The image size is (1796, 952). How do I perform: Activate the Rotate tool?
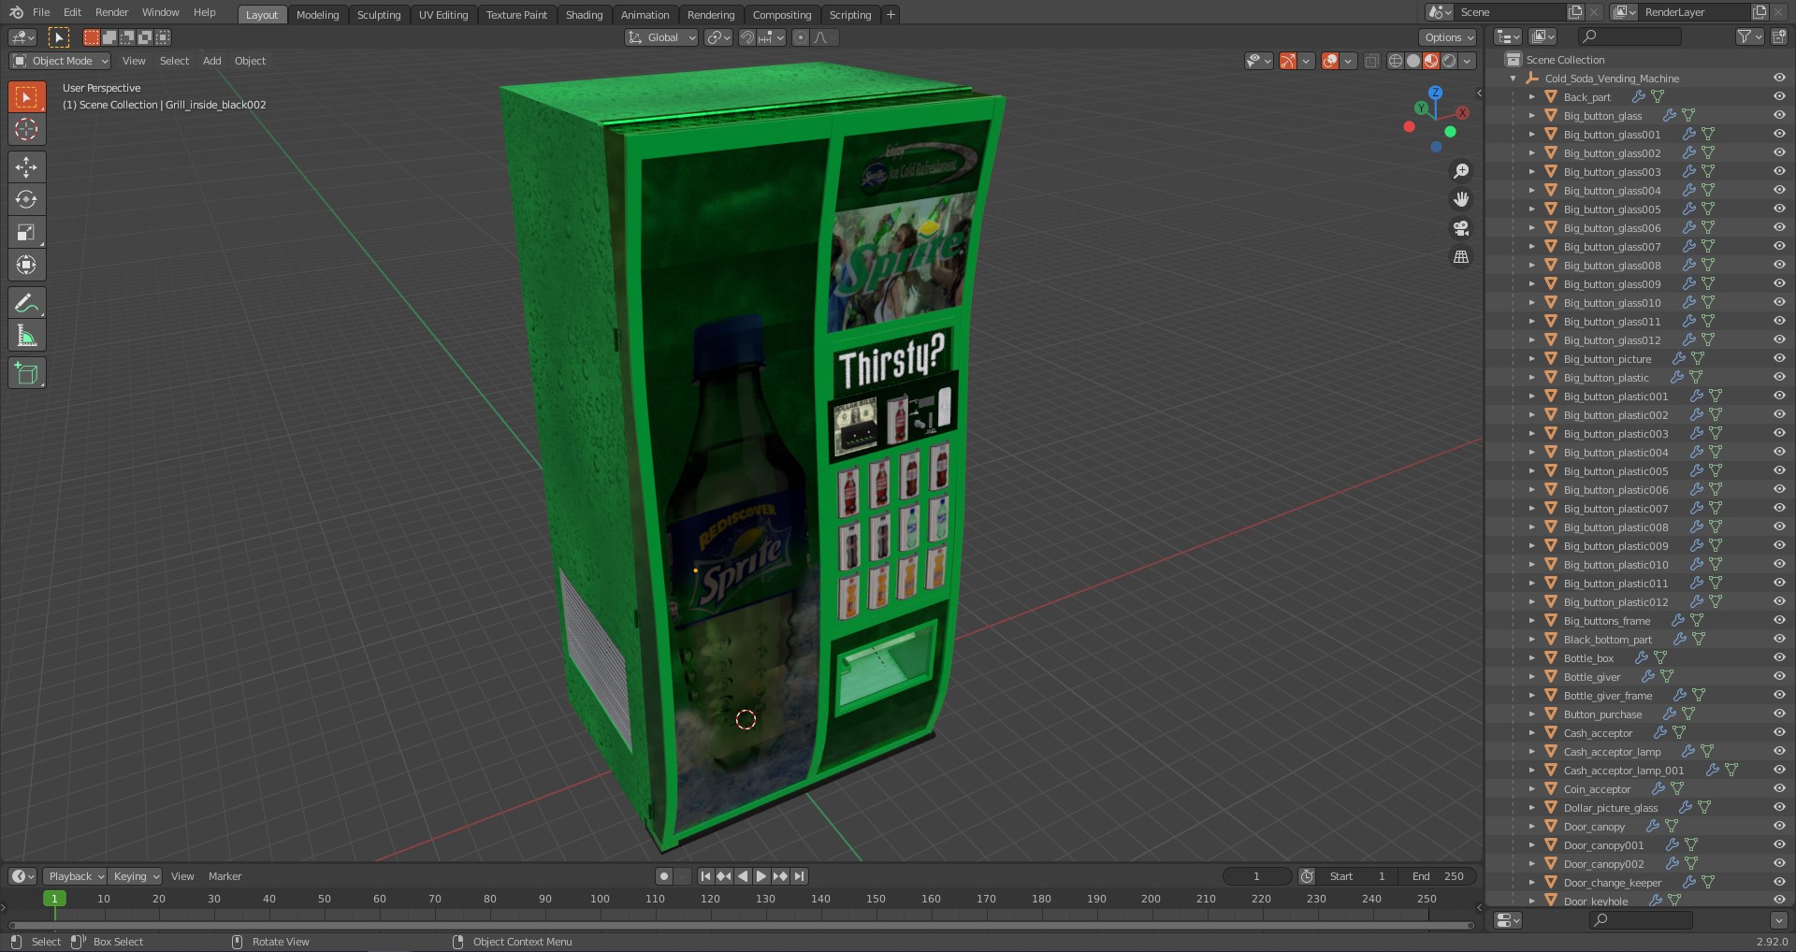click(x=26, y=200)
